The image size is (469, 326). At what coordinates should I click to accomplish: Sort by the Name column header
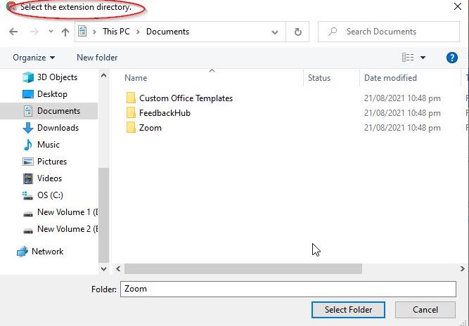(x=136, y=78)
